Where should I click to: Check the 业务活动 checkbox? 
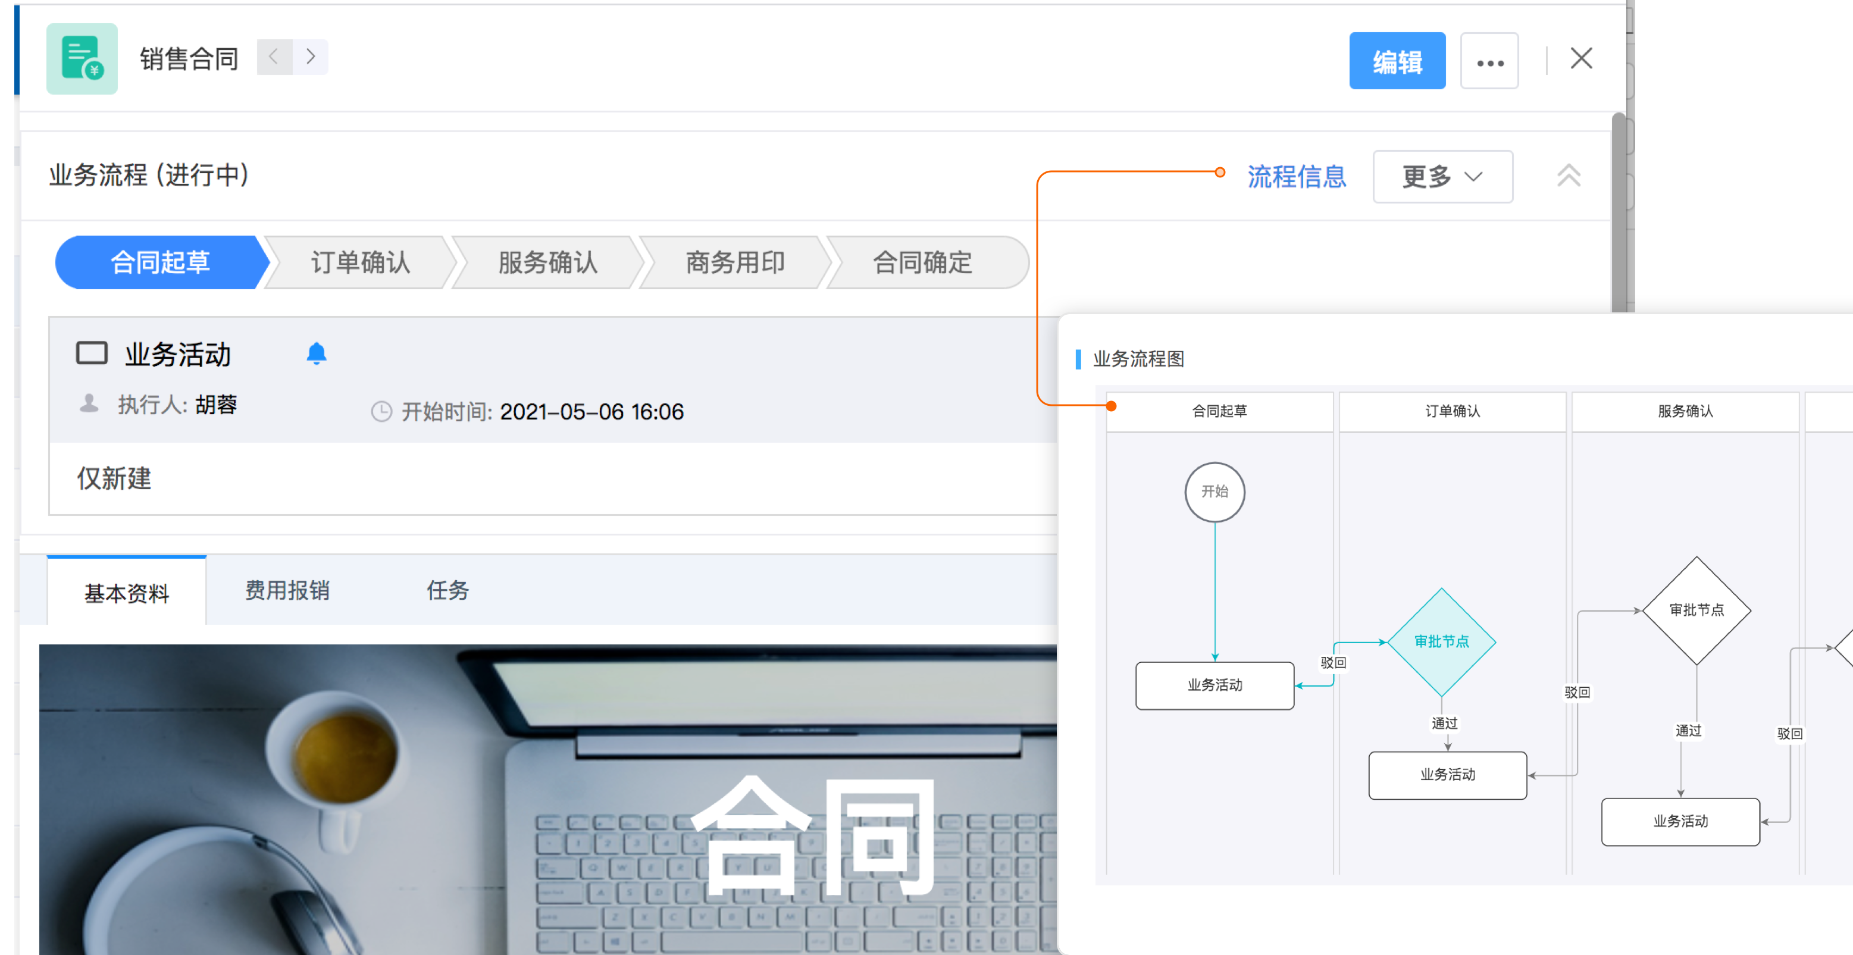pos(92,353)
